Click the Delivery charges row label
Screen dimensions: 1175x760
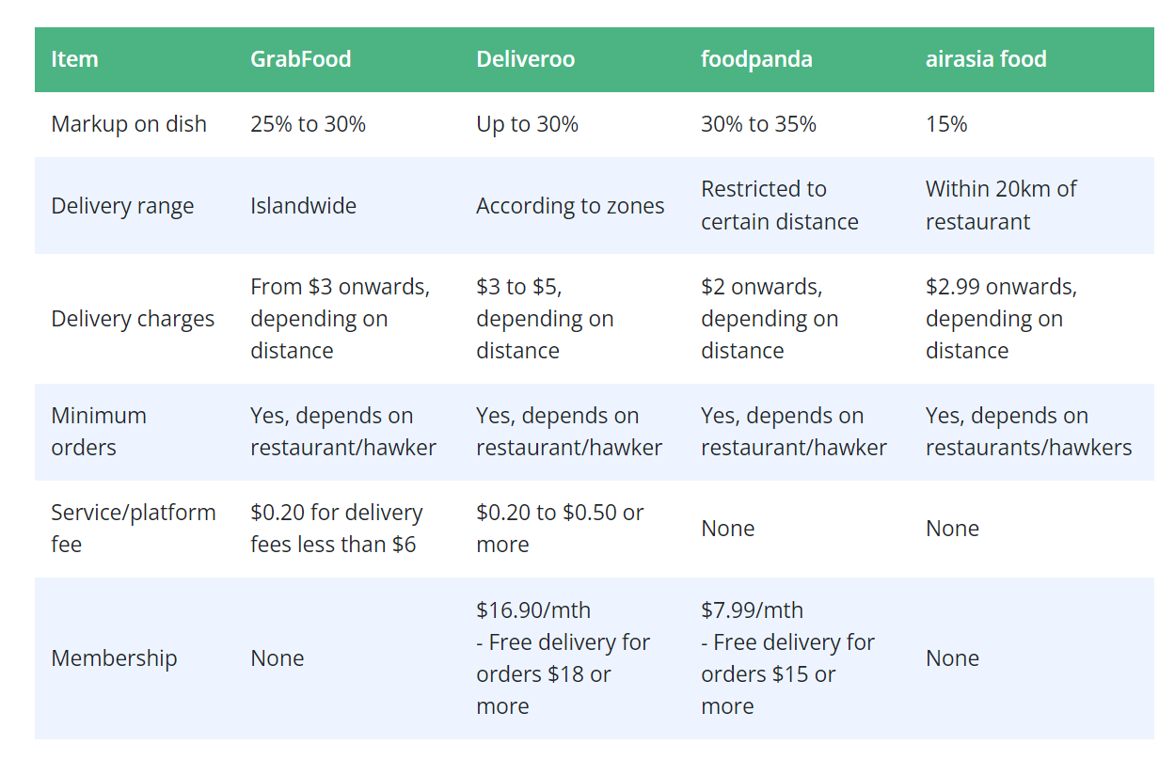[x=133, y=319]
